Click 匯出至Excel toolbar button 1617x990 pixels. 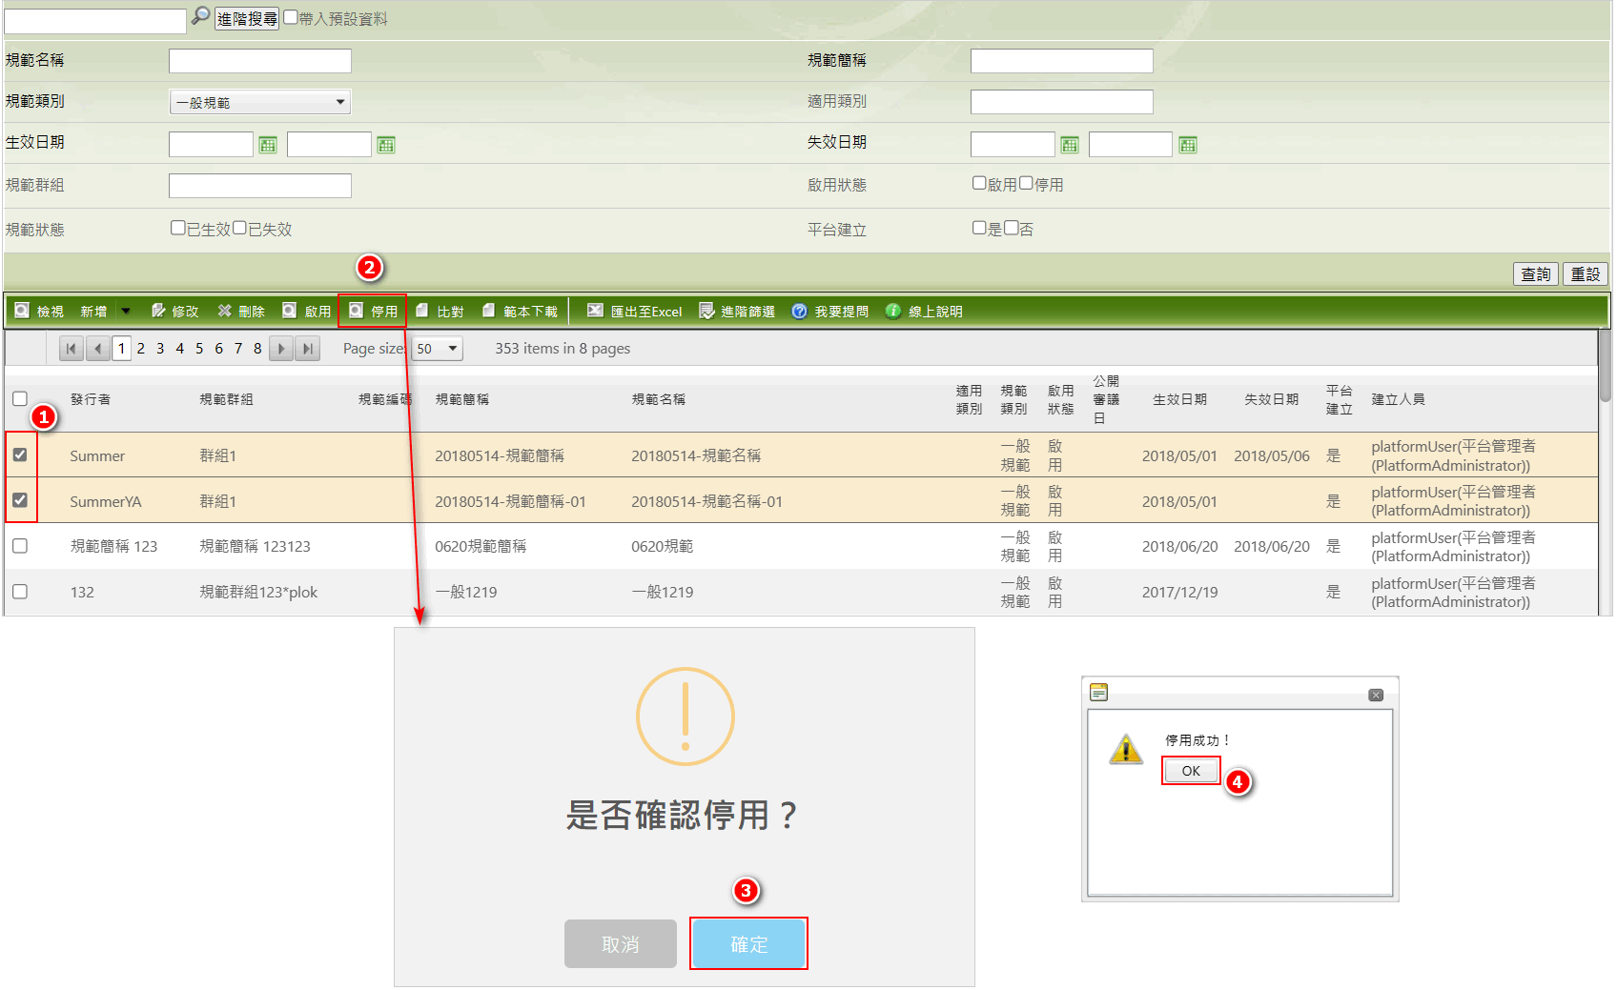pyautogui.click(x=634, y=312)
